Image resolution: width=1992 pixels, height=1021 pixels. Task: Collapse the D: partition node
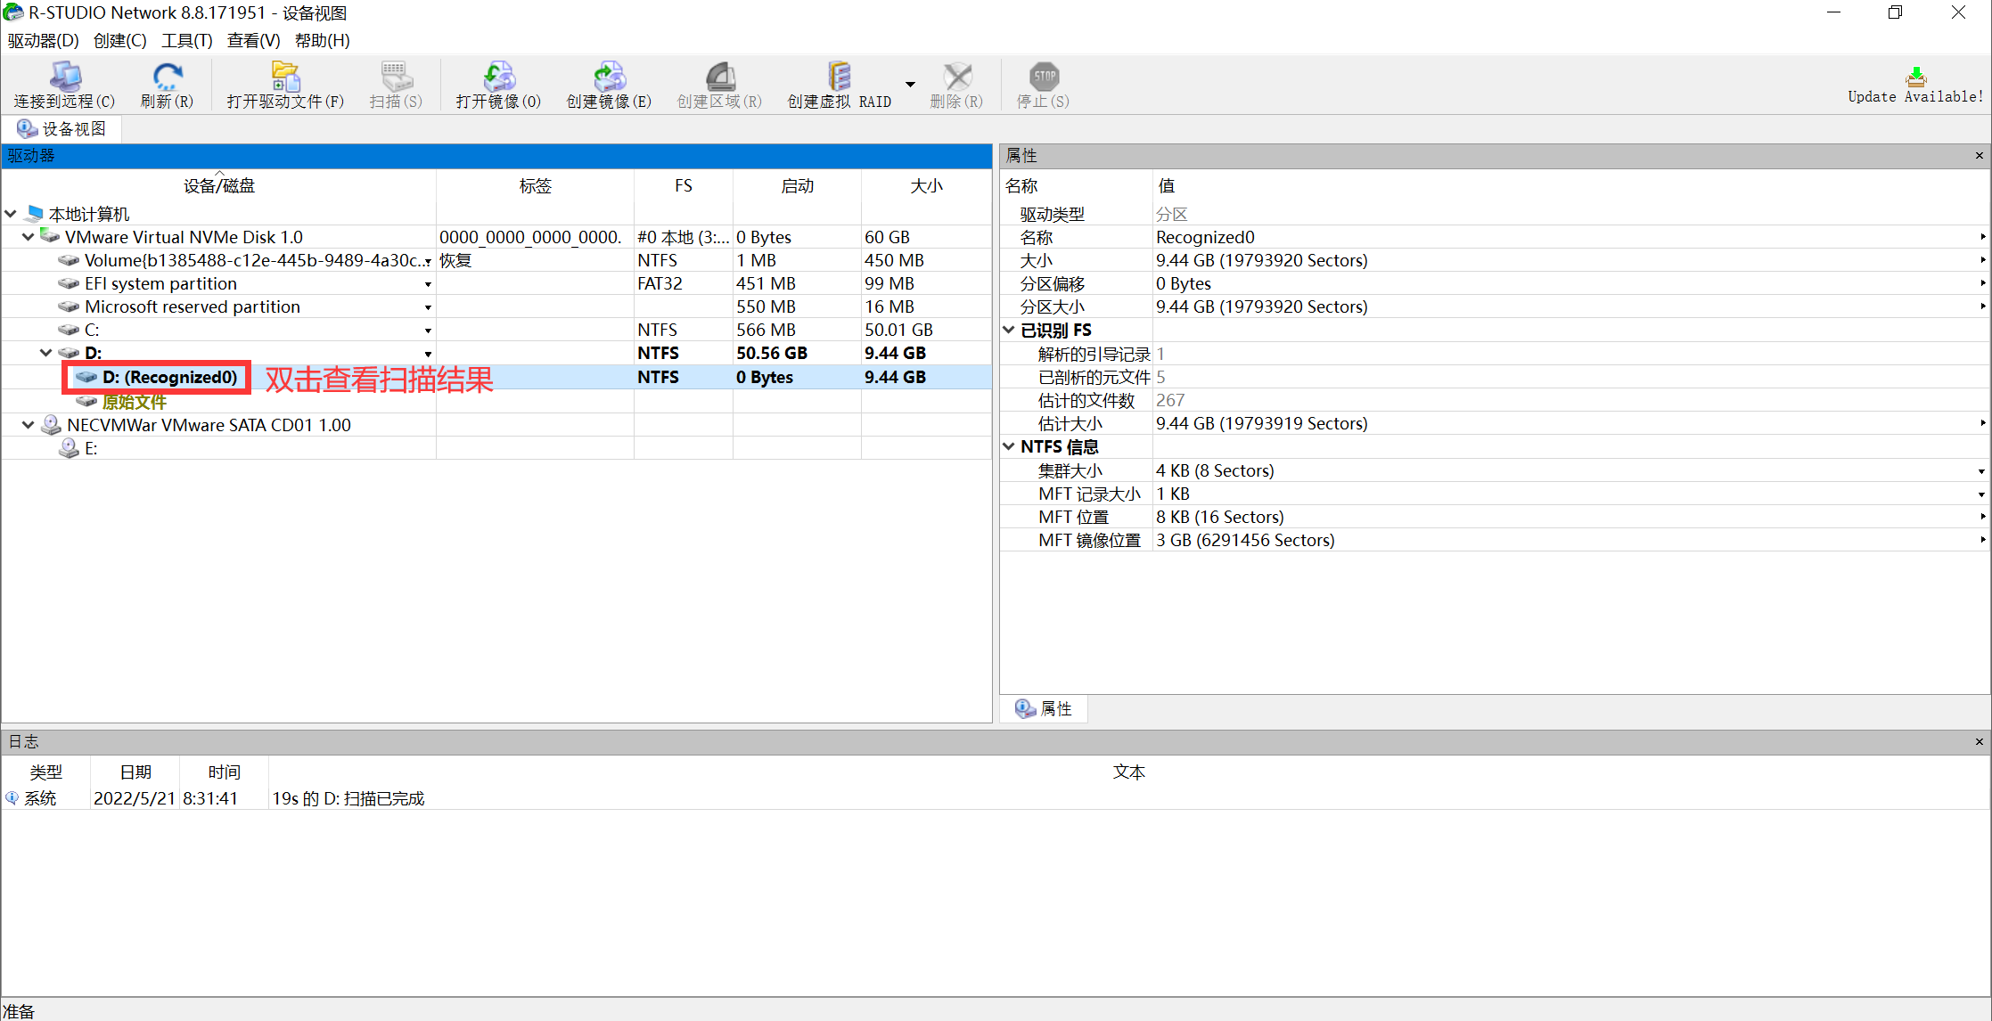point(46,353)
